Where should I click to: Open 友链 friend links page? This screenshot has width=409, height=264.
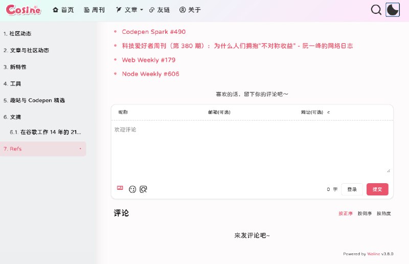point(159,10)
